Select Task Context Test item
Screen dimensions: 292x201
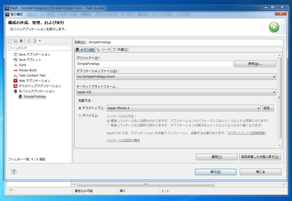point(30,75)
